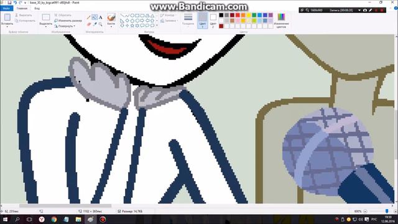Open the Paste (Вставить) dropdown arrow
Image resolution: width=398 pixels, height=224 pixels.
coord(7,27)
